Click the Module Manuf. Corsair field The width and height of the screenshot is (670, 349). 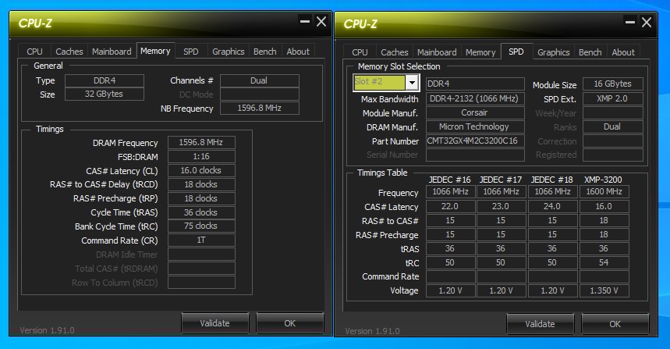475,113
